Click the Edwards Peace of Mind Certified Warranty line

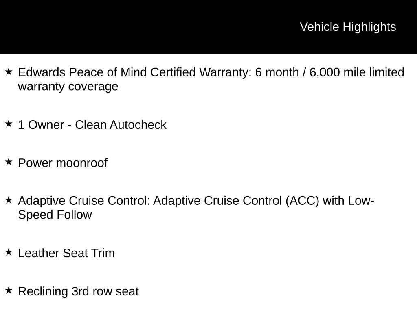tap(134, 72)
